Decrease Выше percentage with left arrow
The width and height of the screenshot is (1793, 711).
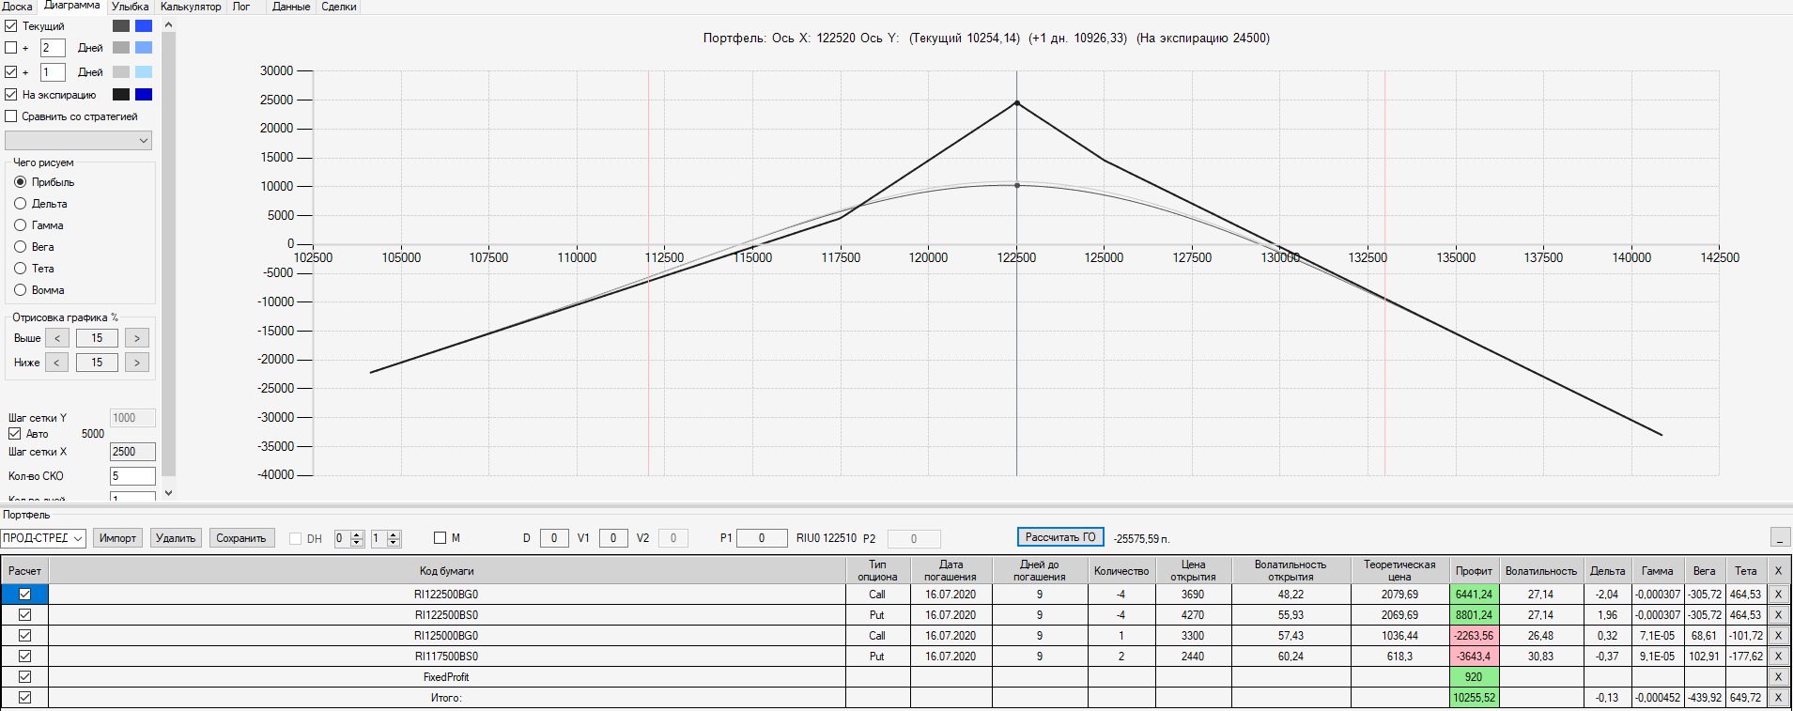click(57, 338)
